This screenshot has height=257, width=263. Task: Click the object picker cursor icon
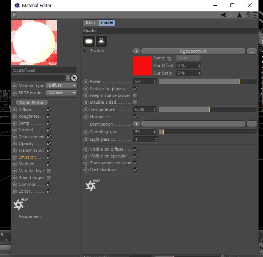click(x=74, y=78)
